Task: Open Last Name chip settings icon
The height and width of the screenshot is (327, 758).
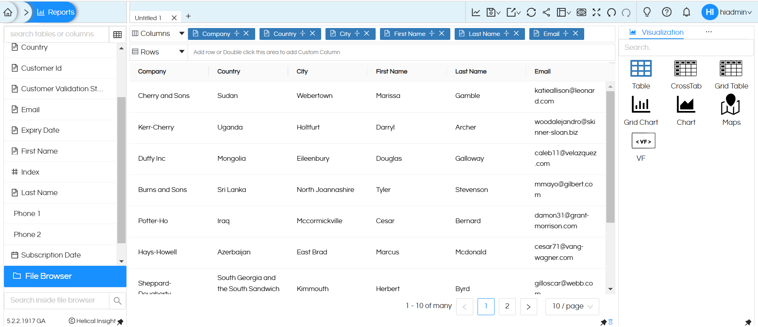Action: [506, 33]
